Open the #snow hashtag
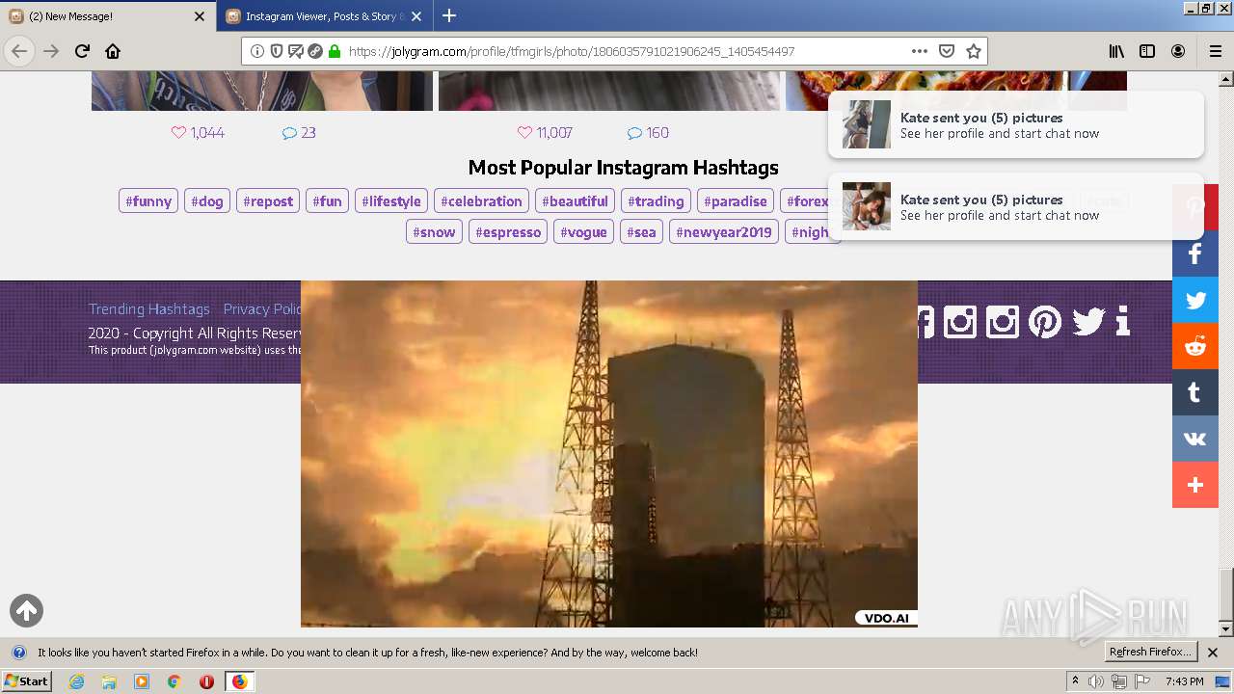This screenshot has width=1234, height=694. click(434, 232)
